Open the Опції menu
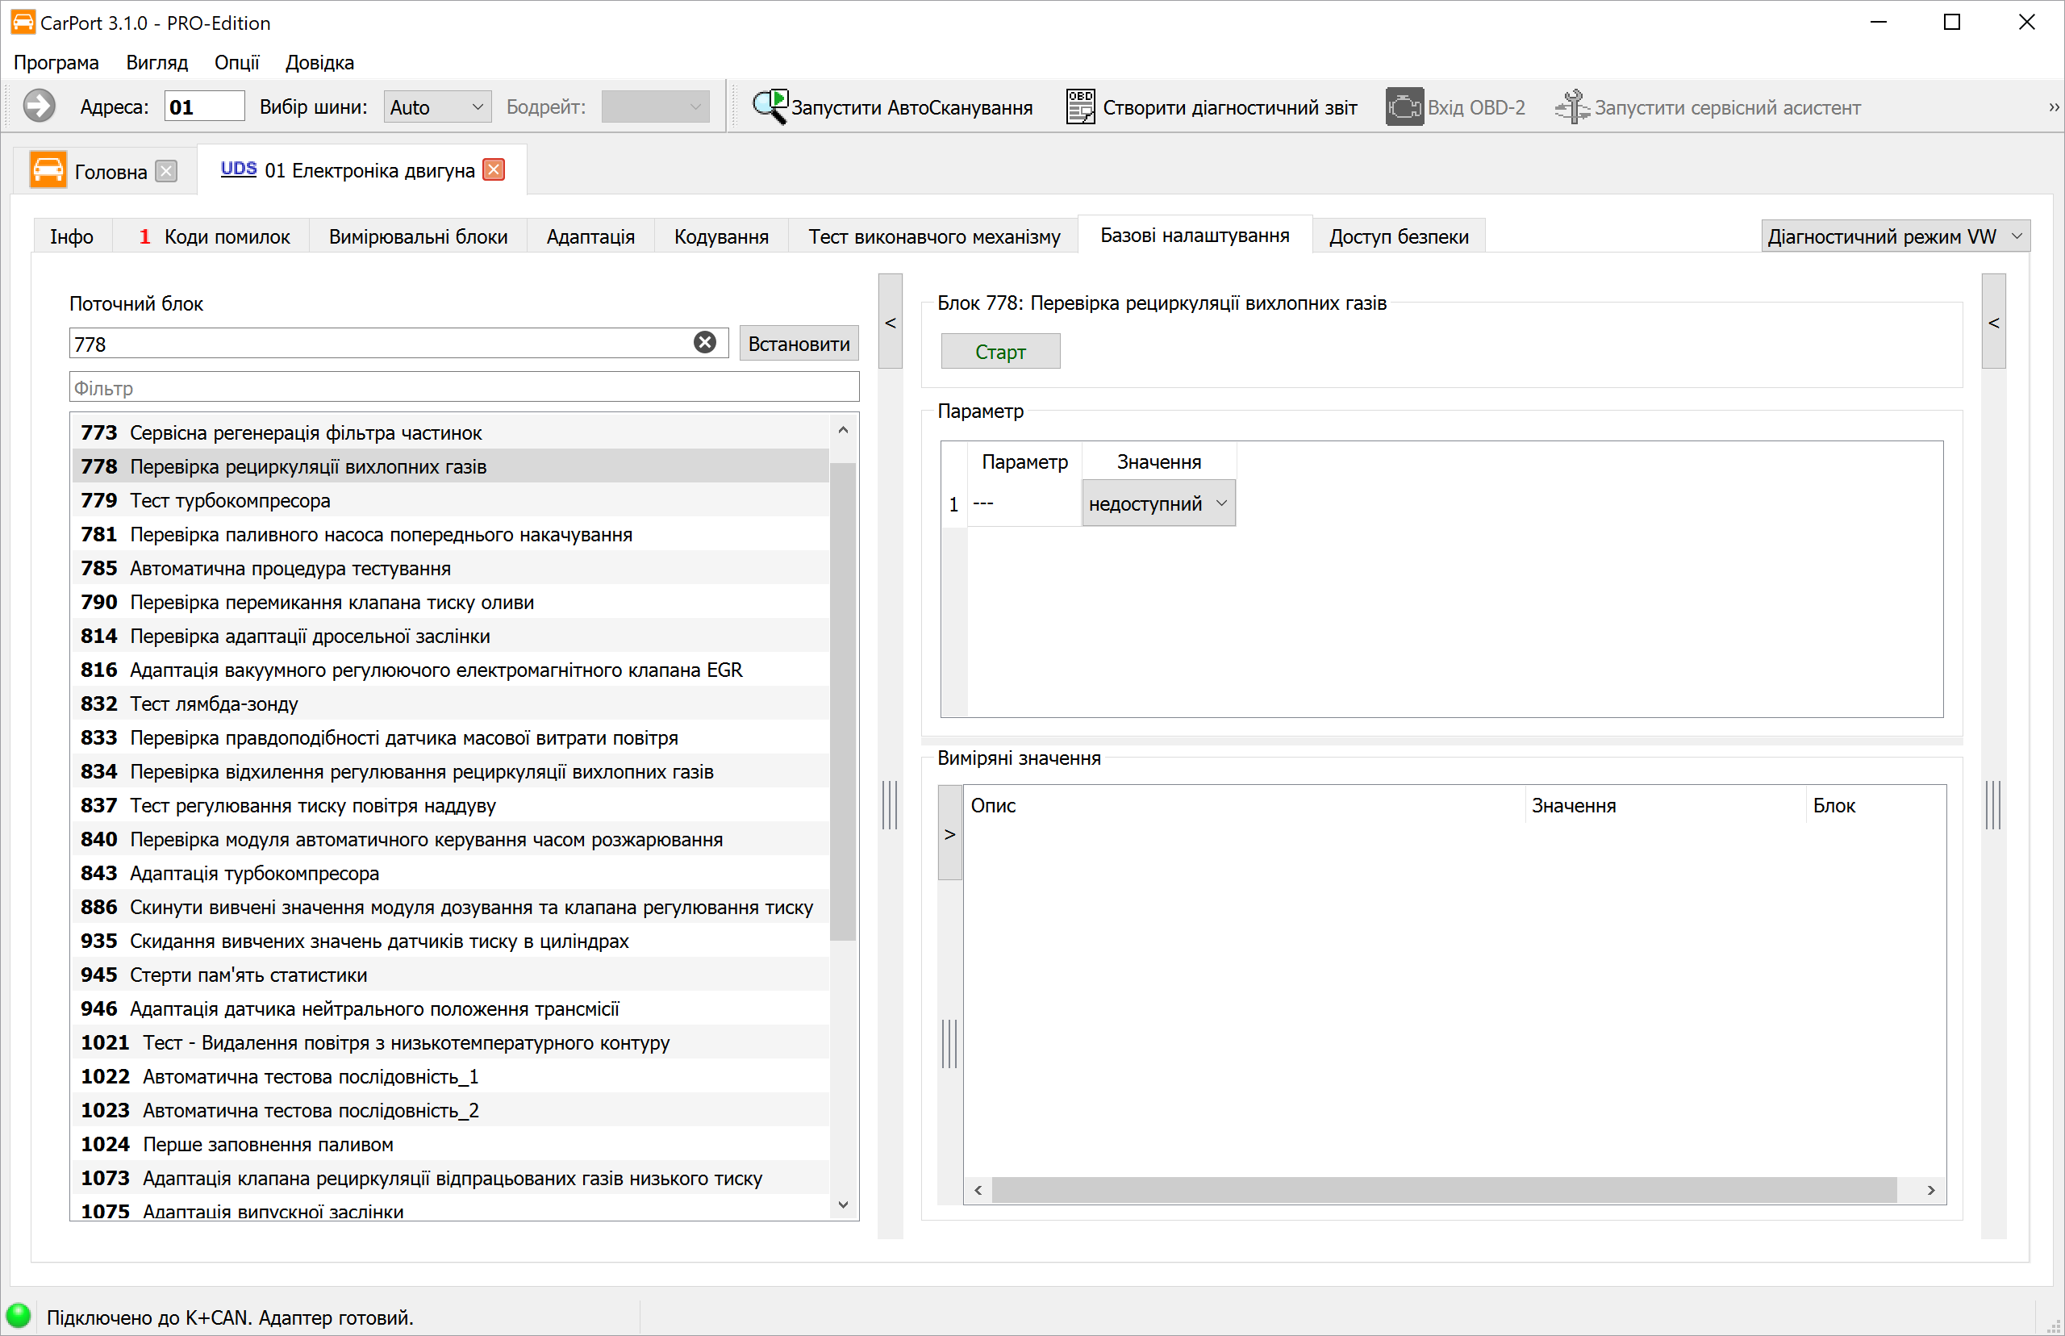 [x=237, y=62]
